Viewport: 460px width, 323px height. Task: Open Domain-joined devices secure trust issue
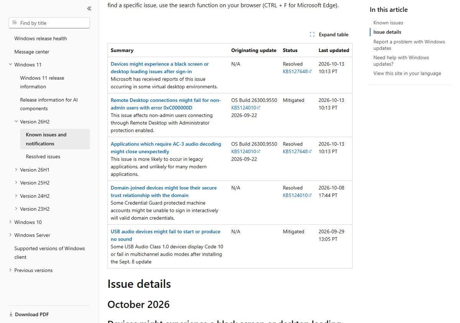point(164,192)
